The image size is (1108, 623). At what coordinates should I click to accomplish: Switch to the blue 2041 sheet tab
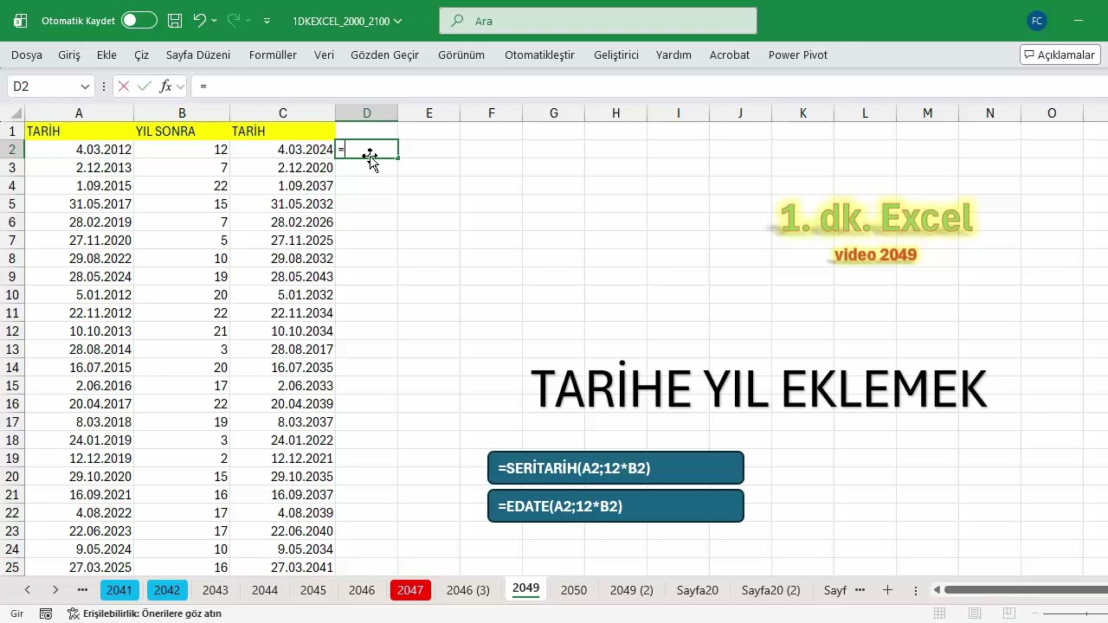[x=119, y=590]
